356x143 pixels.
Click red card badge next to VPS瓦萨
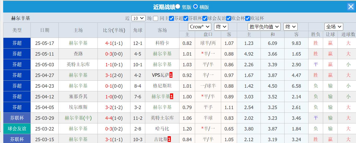pos(171,75)
